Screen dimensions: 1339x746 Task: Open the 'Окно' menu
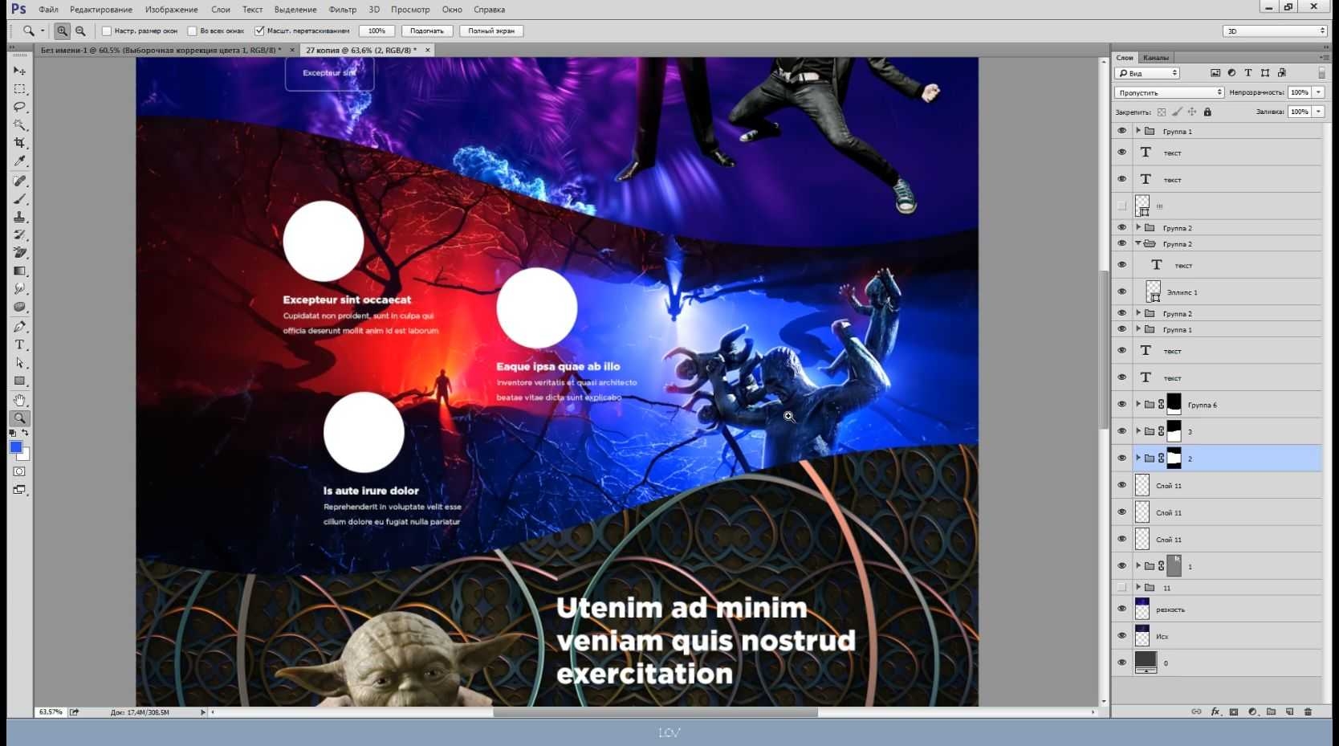pos(452,10)
